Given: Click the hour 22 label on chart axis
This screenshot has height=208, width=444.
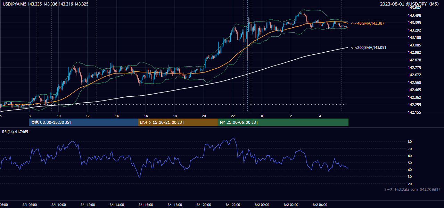Looking at the screenshot, I should 233,116.
